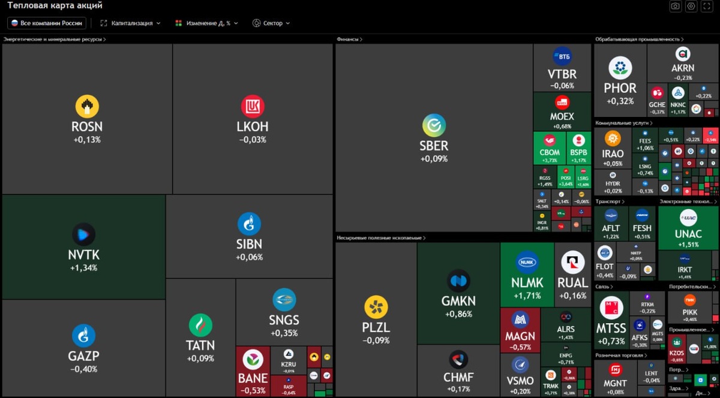The height and width of the screenshot is (398, 720).
Task: Open the 'Коммунальные услуги' sector
Action: click(625, 123)
